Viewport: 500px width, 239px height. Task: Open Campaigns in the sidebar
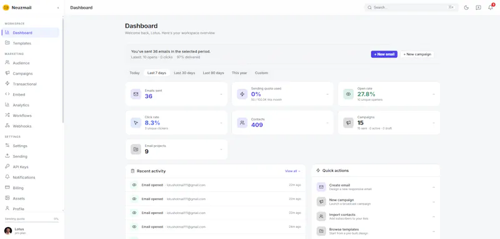tap(30, 73)
